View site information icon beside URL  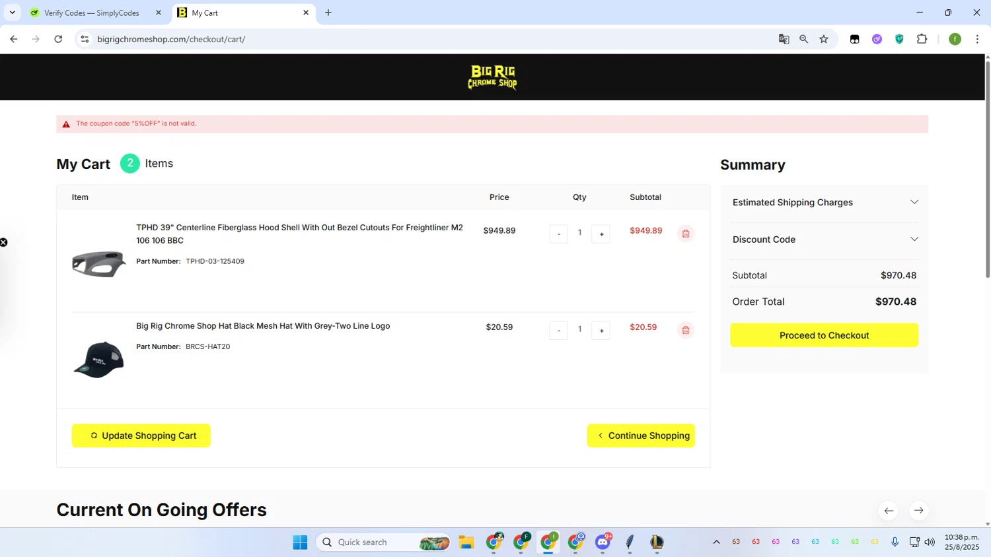point(85,39)
